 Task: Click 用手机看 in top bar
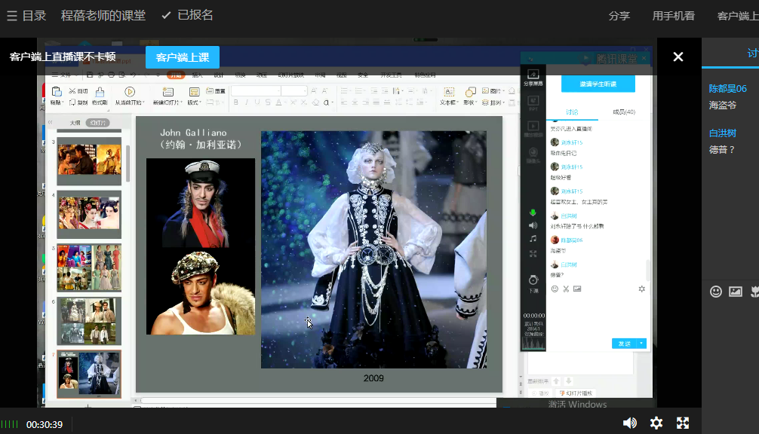[673, 16]
